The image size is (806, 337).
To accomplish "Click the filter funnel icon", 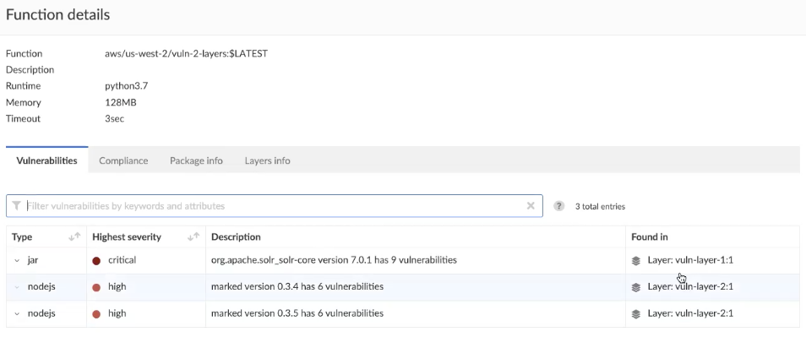I will [x=16, y=206].
